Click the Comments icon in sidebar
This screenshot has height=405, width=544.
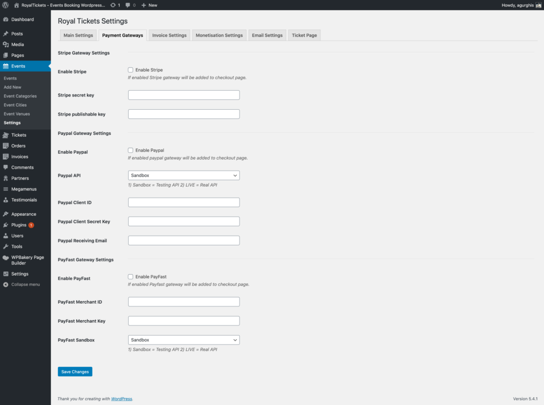pos(5,167)
